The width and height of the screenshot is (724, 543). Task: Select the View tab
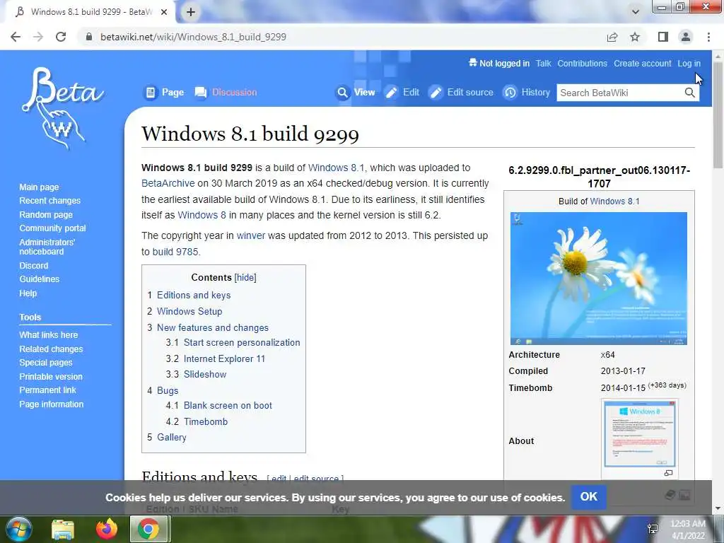356,93
